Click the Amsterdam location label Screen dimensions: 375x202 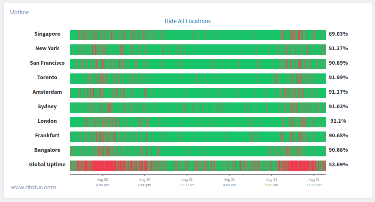47,92
